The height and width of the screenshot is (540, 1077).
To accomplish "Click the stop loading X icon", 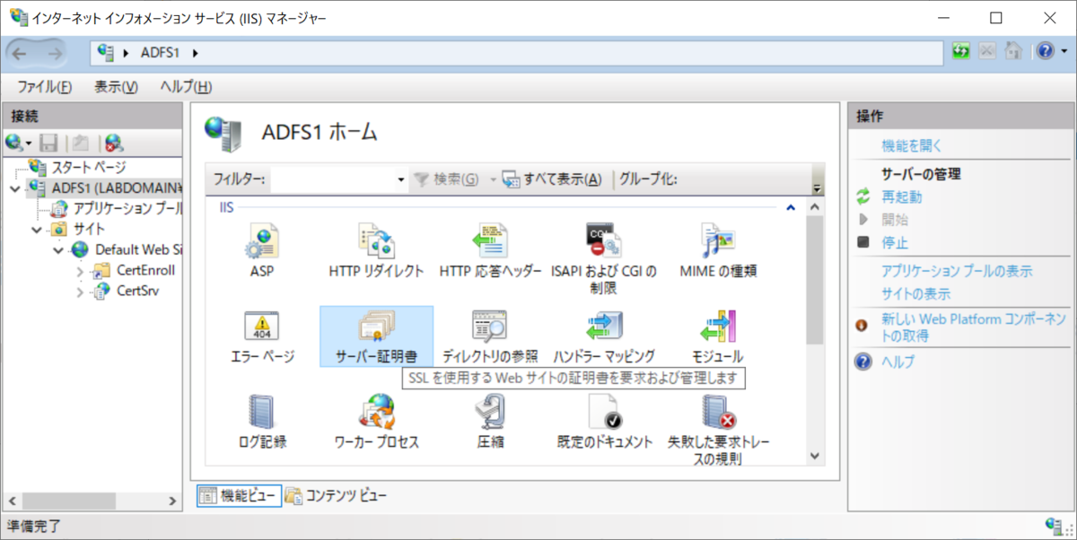I will [x=987, y=52].
